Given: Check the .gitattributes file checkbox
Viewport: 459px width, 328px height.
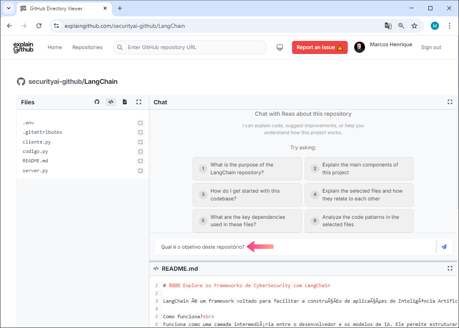Looking at the screenshot, I should coord(140,132).
